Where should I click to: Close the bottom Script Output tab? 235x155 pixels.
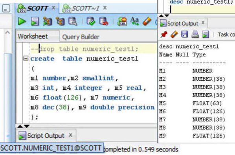pyautogui.click(x=70, y=135)
